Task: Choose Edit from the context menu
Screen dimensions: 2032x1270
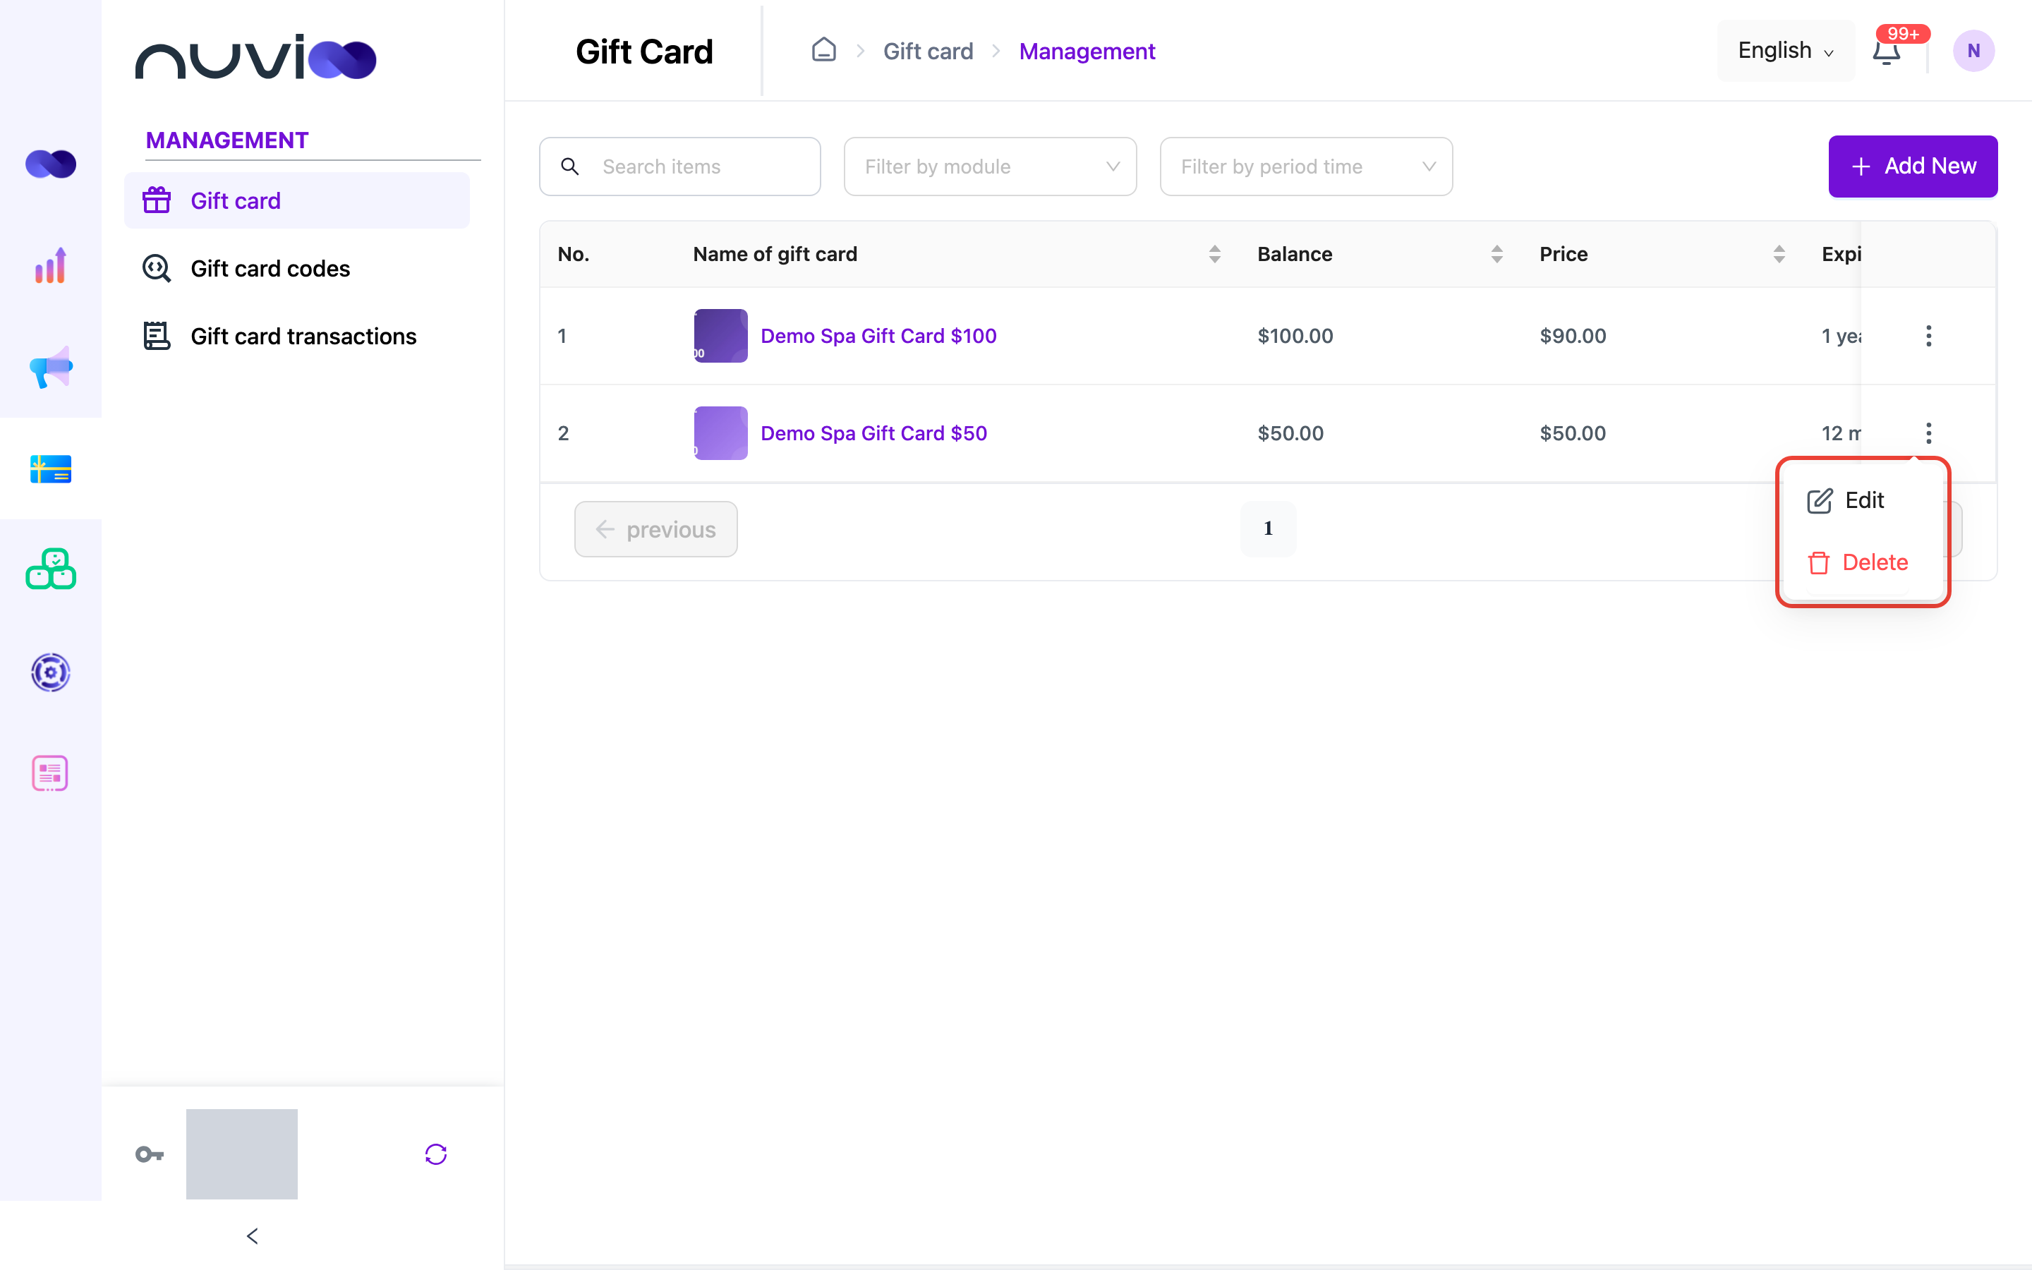Action: tap(1863, 501)
